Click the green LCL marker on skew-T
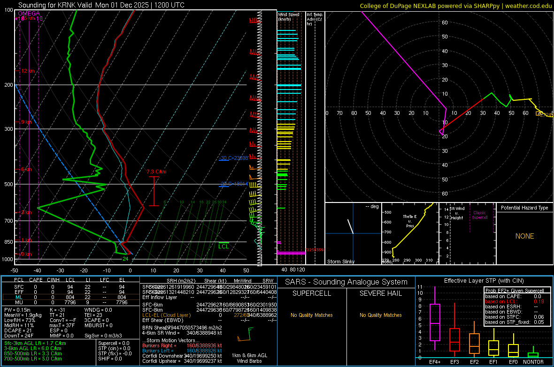 pos(223,246)
